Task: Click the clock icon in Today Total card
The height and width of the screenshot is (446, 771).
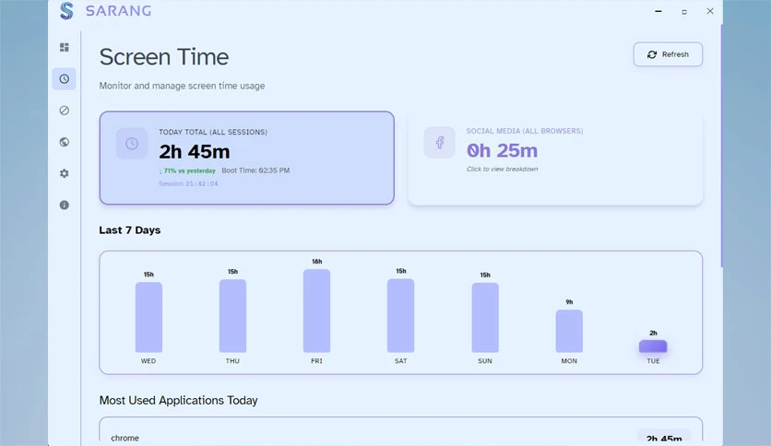Action: (x=132, y=144)
